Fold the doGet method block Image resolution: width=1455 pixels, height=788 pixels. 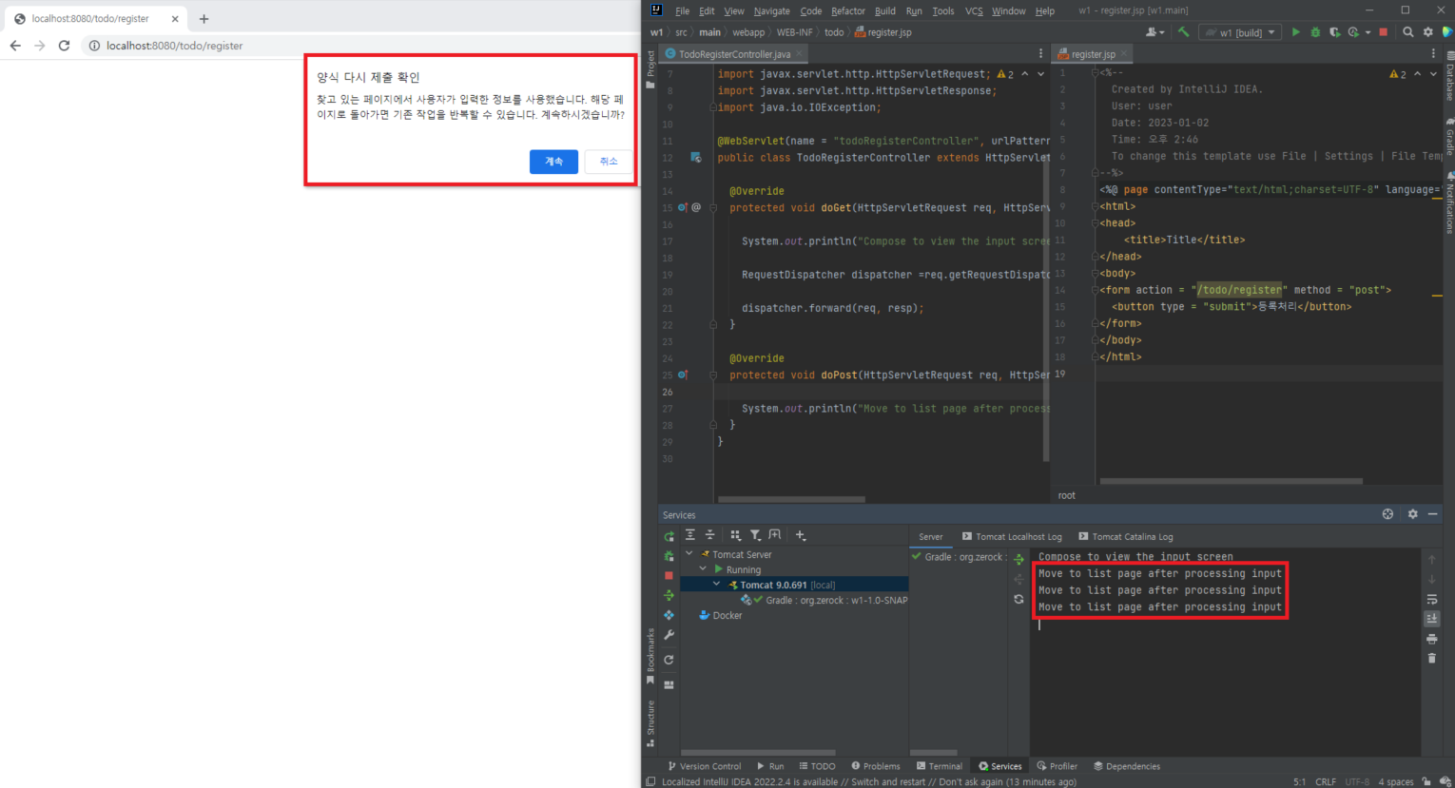tap(712, 207)
